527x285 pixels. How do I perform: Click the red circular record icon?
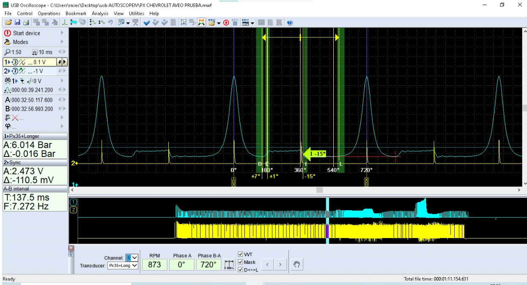(x=226, y=22)
